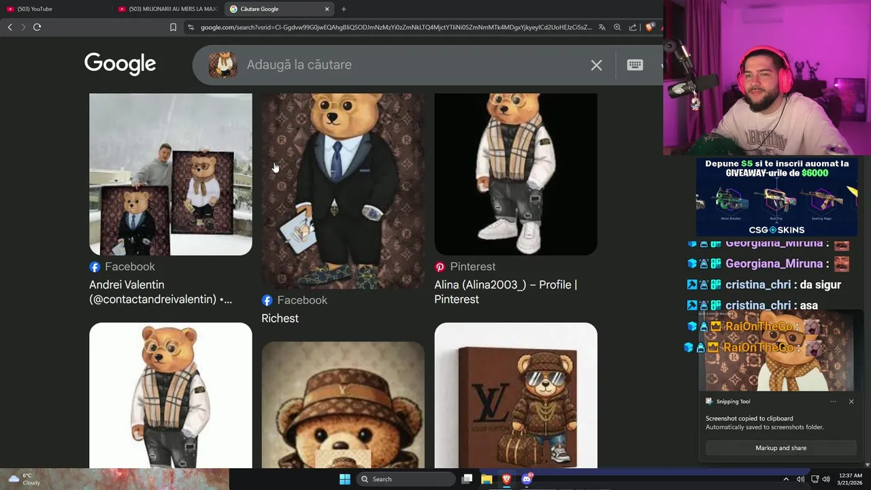Screen dimensions: 871x490
Task: Select the Căutare Google tab
Action: [279, 9]
